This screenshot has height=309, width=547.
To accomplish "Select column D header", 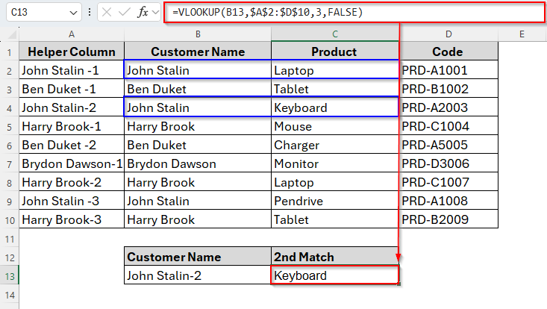I will click(448, 34).
